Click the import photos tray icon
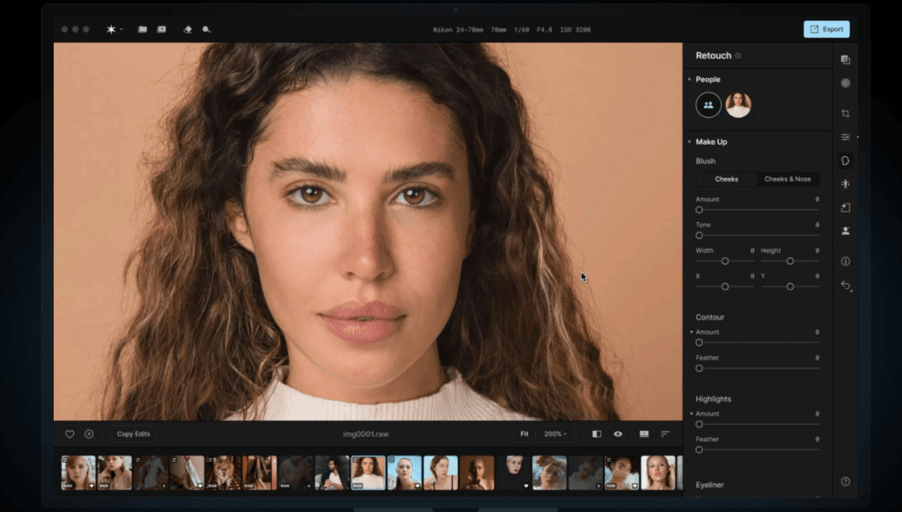 pyautogui.click(x=162, y=29)
